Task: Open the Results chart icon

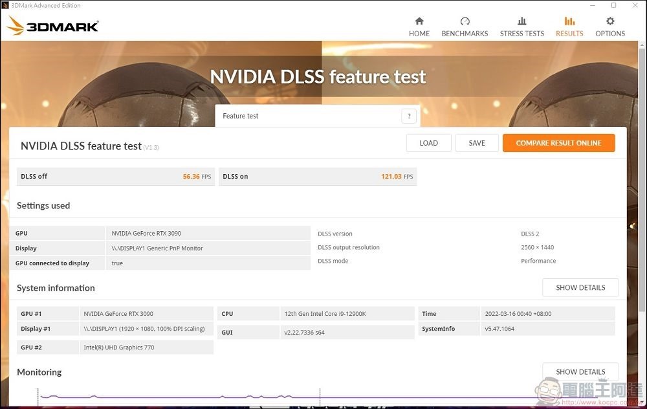Action: click(x=569, y=21)
